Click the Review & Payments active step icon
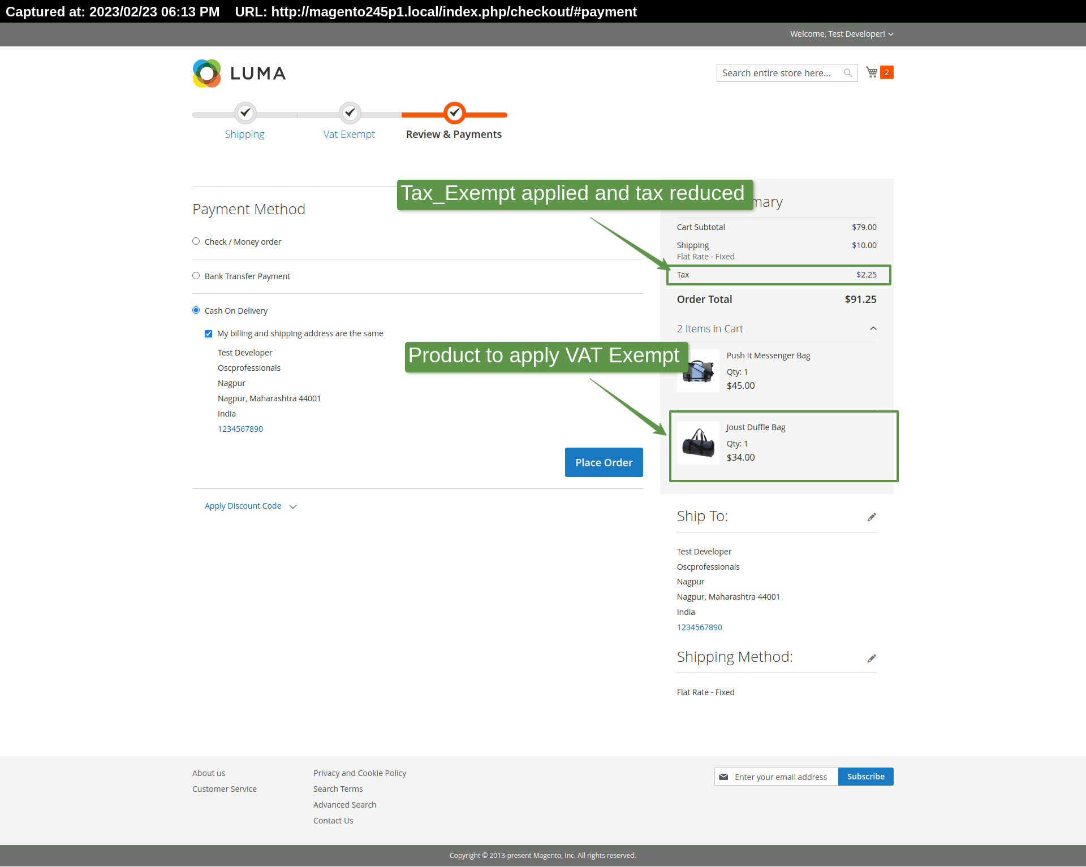1086x867 pixels. pos(454,113)
